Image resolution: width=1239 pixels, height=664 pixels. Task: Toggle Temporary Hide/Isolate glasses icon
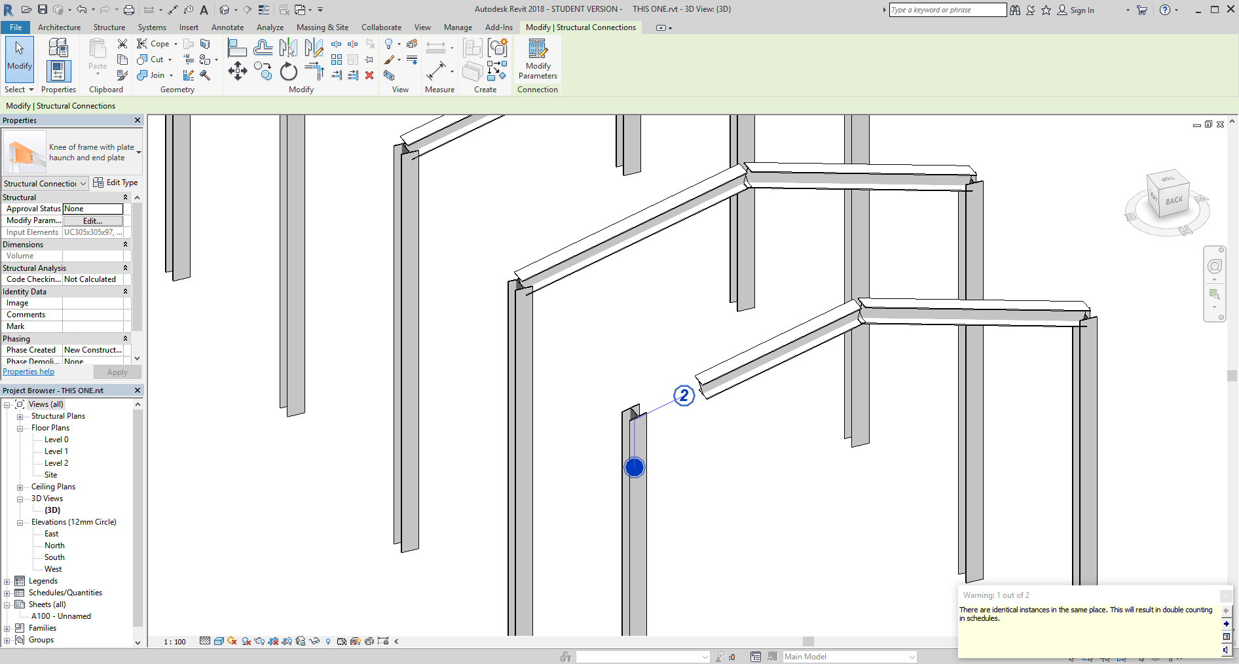(314, 642)
